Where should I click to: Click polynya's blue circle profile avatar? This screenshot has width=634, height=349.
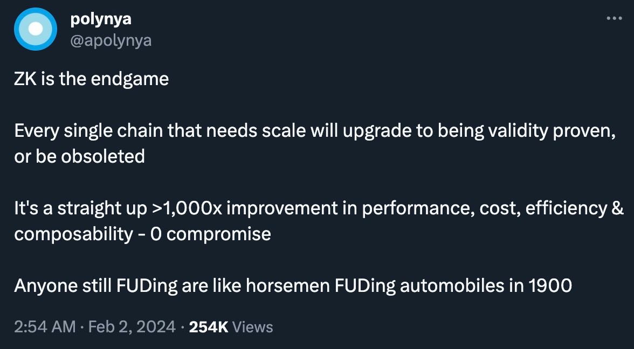click(x=36, y=29)
